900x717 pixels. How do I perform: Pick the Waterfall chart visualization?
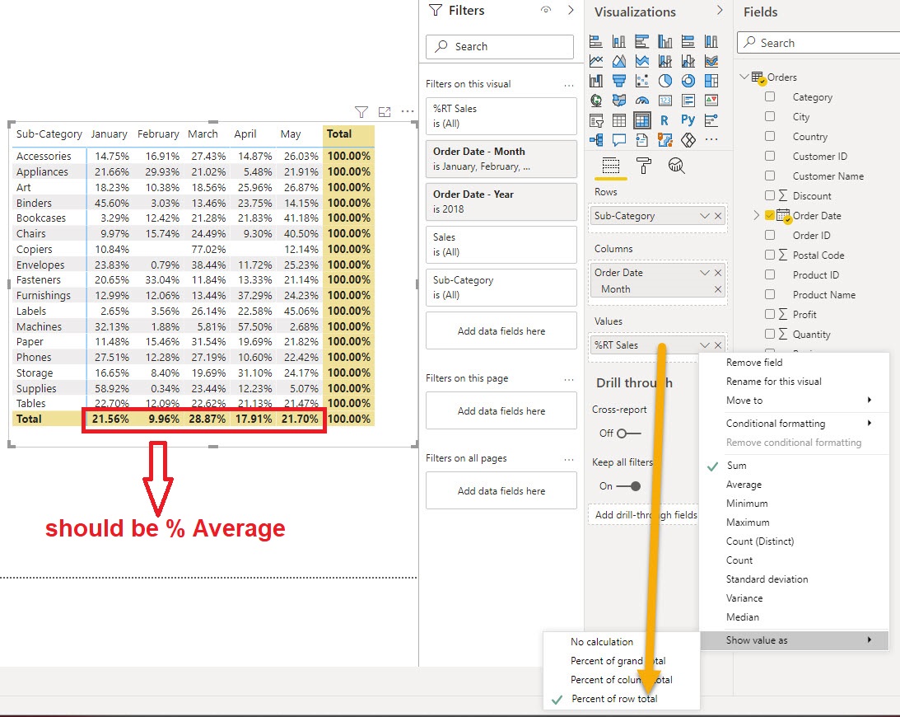pyautogui.click(x=596, y=81)
